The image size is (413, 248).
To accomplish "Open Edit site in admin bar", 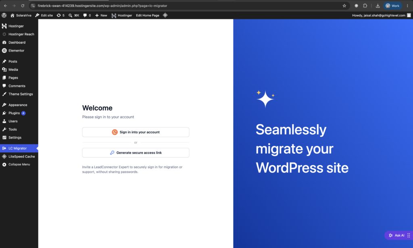I will (x=44, y=15).
